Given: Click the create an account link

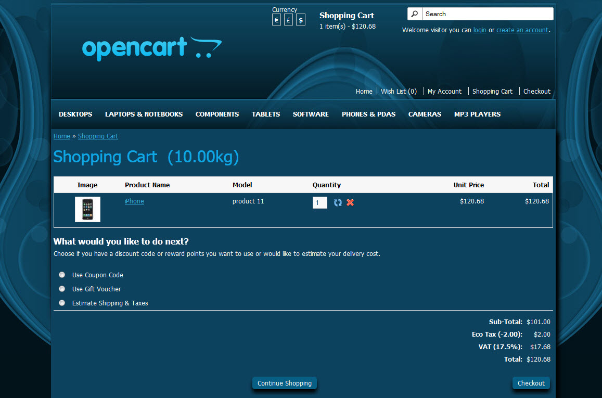Looking at the screenshot, I should point(522,30).
